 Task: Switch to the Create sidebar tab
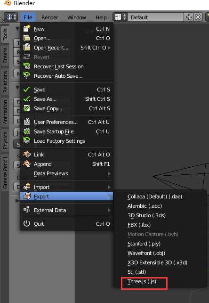[x=5, y=56]
